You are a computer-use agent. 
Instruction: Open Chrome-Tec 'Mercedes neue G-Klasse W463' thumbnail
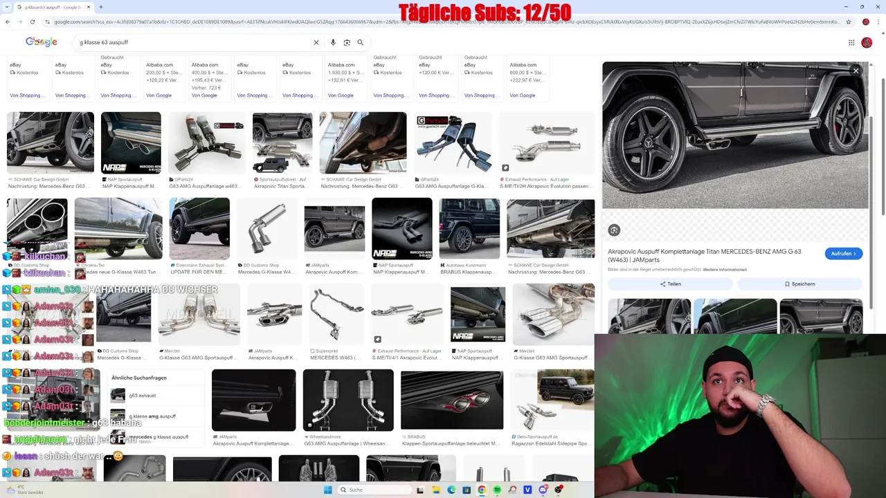point(118,229)
